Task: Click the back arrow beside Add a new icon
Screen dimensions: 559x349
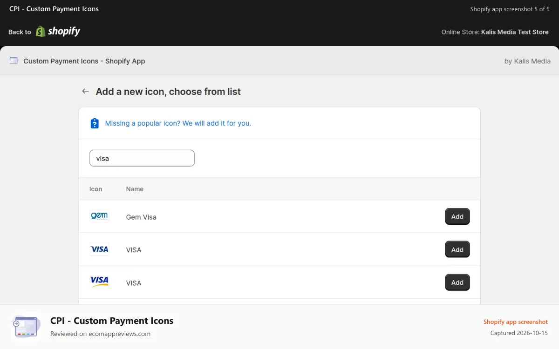Action: pyautogui.click(x=85, y=91)
